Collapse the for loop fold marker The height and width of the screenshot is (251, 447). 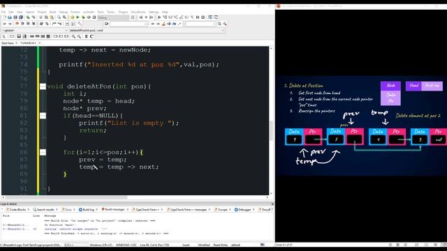click(43, 152)
